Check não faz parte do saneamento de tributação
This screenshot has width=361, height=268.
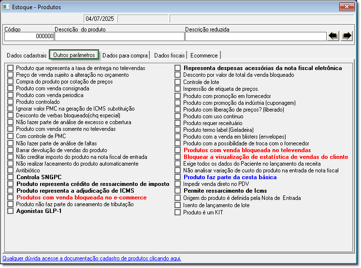pos(10,204)
